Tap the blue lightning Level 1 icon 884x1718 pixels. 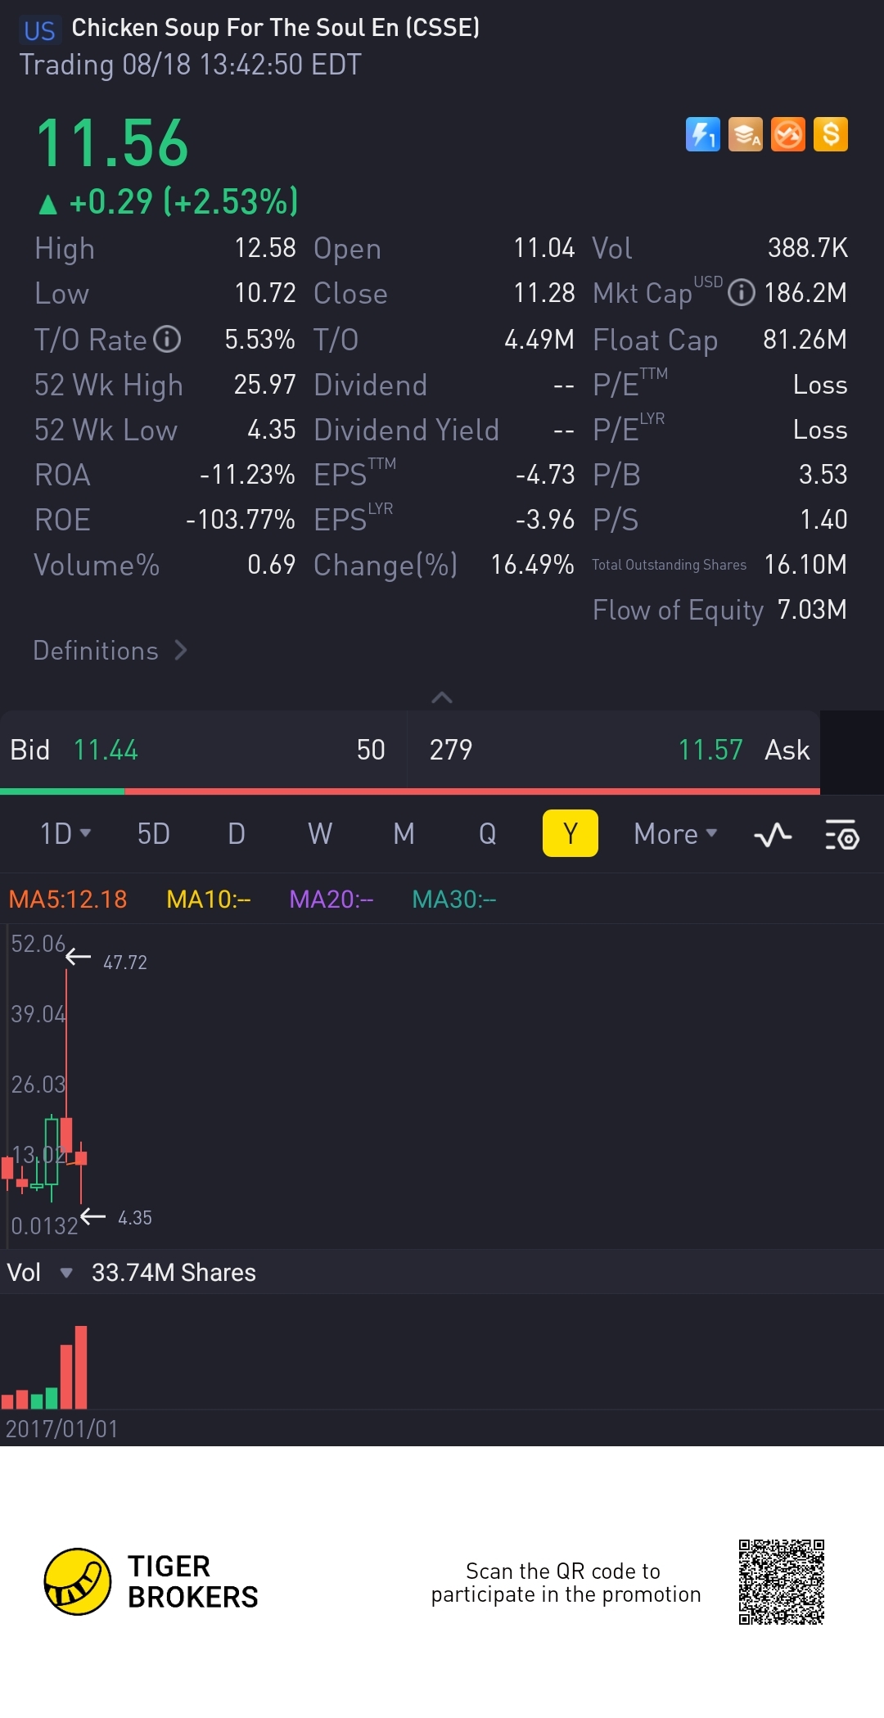coord(702,135)
